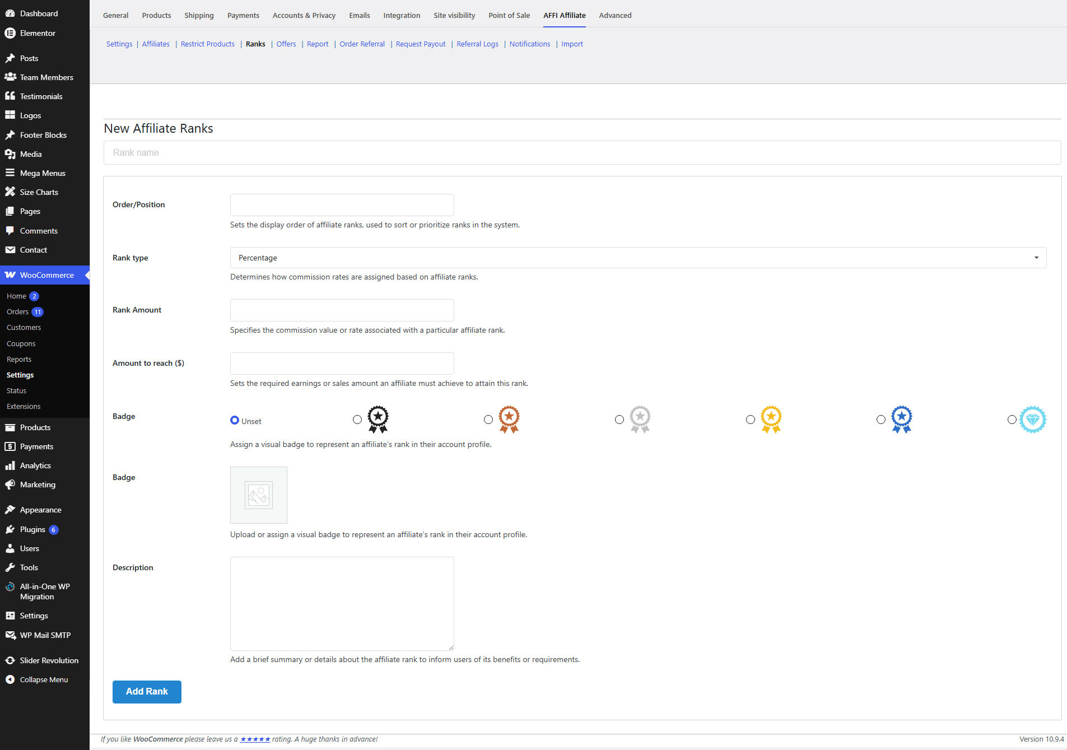Open the Order Referral link
The width and height of the screenshot is (1067, 750).
[x=362, y=44]
